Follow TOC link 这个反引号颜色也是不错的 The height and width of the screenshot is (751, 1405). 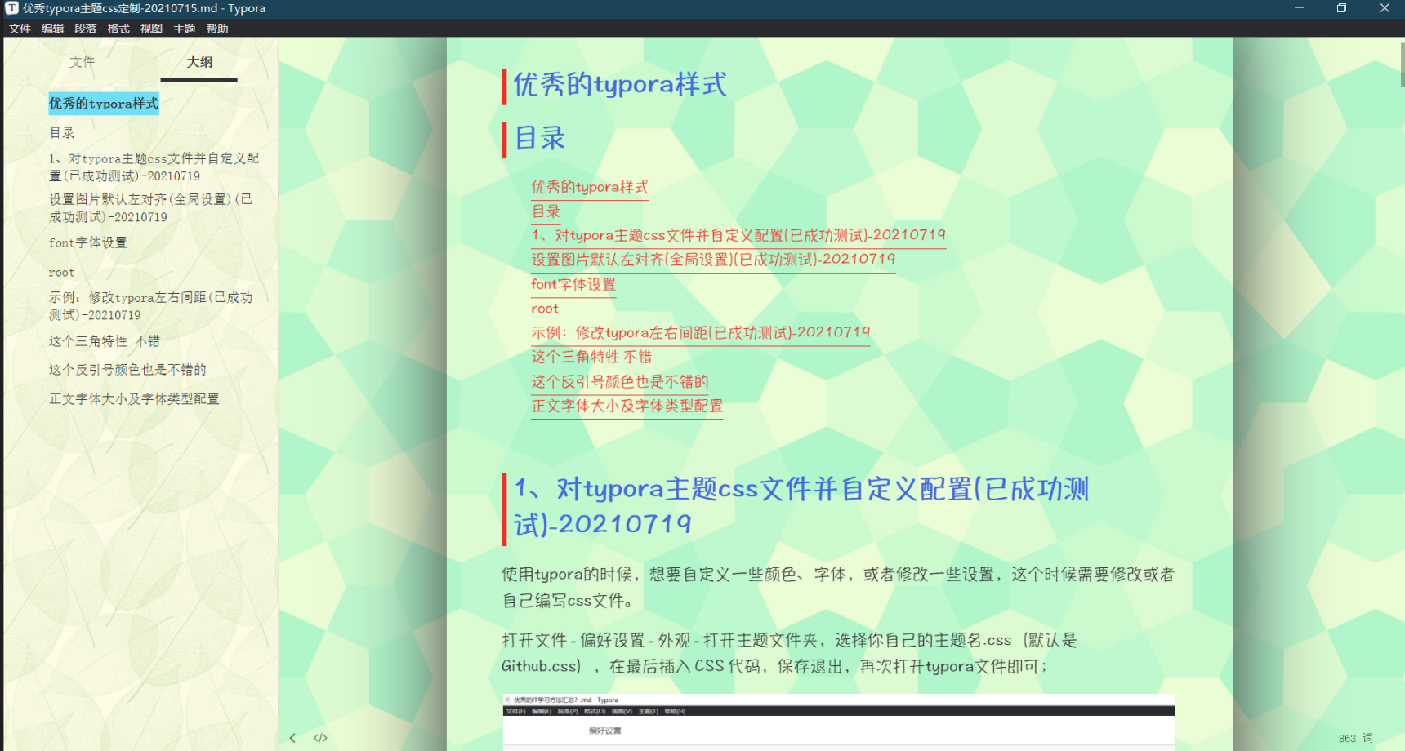pyautogui.click(x=620, y=382)
